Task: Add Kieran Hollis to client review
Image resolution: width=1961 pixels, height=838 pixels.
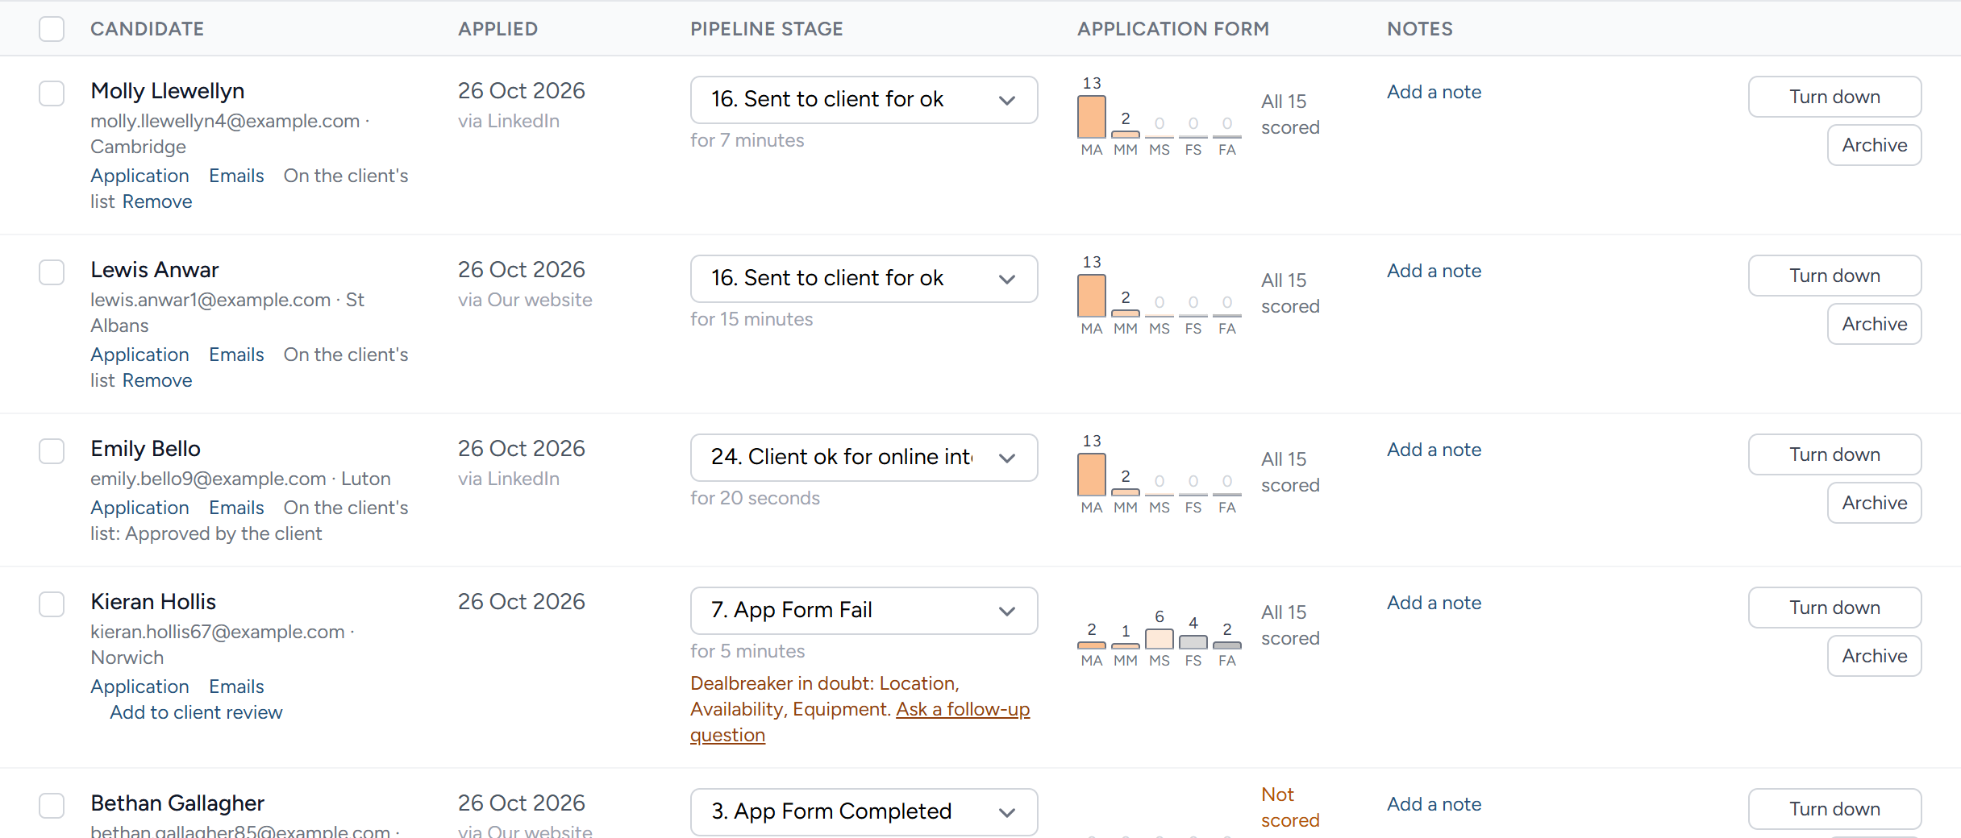Action: point(196,712)
